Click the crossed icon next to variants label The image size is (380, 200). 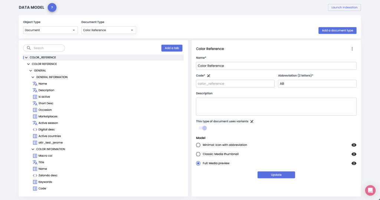pyautogui.click(x=252, y=121)
